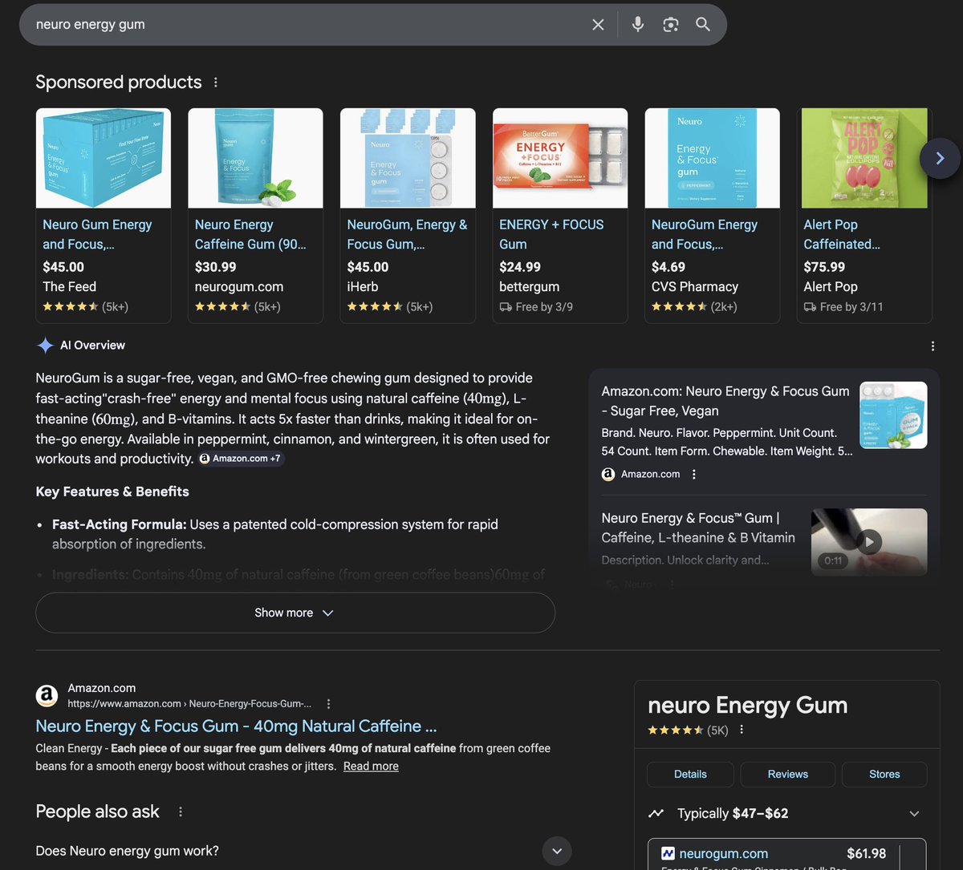Open three-dot menu beside Amazon.com source card
Viewport: 963px width, 870px height.
pyautogui.click(x=694, y=475)
